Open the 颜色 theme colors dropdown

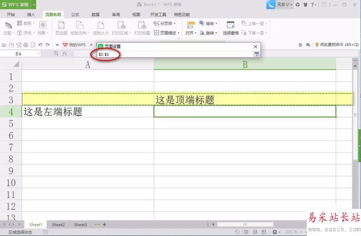coord(26,23)
